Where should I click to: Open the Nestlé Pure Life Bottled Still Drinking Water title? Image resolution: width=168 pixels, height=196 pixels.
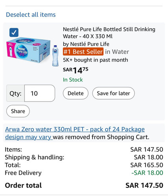coord(109,33)
